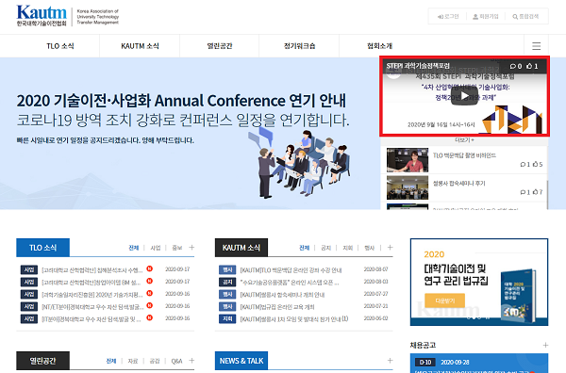Open the hamburger full menu icon
The width and height of the screenshot is (566, 373).
point(536,46)
